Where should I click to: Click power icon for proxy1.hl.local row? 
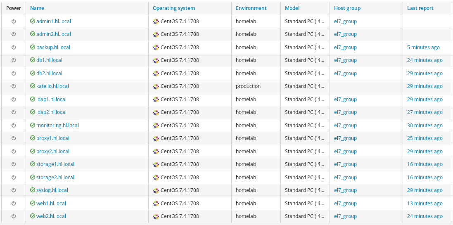pos(13,138)
